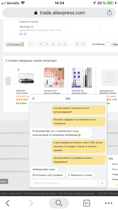Open the SOOCAS портативная case thumbnail
Image resolution: width=118 pixels, height=210 pixels.
click(x=26, y=78)
